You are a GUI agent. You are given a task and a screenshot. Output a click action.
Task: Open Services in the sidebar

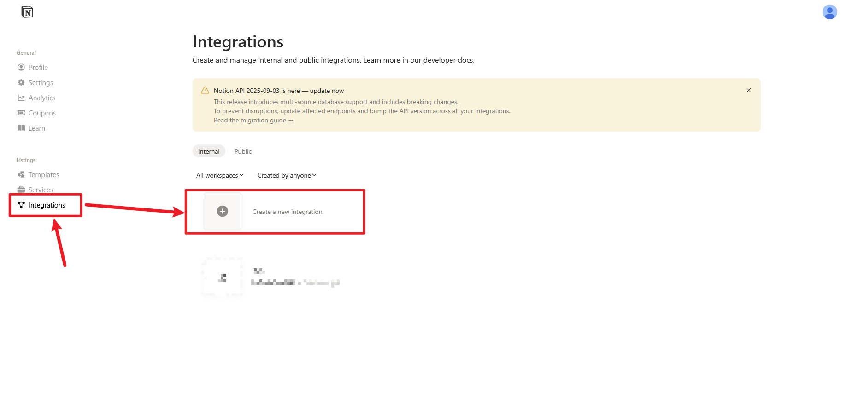point(41,190)
